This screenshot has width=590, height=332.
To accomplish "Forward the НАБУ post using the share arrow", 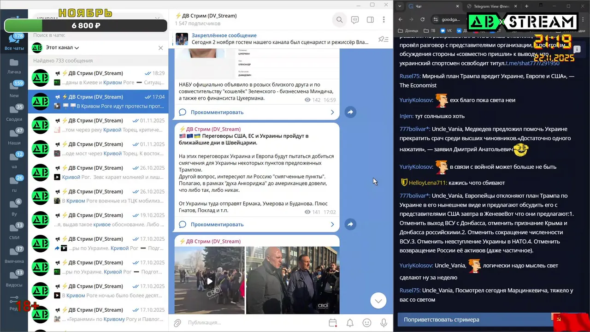I will [x=350, y=112].
